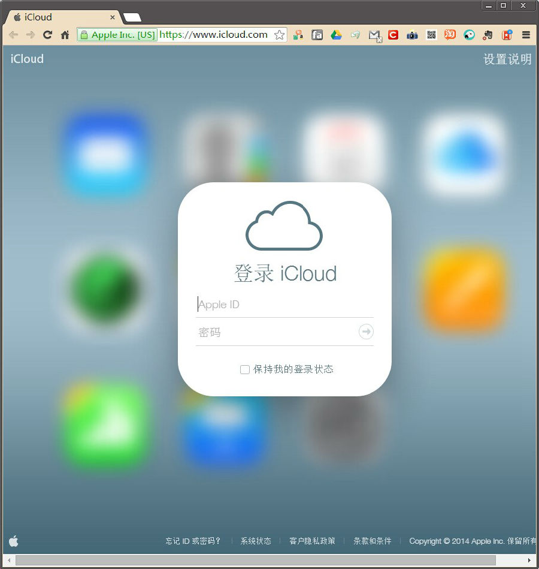Screen dimensions: 539x569
Task: Open the camera screenshot extension
Action: [x=412, y=35]
